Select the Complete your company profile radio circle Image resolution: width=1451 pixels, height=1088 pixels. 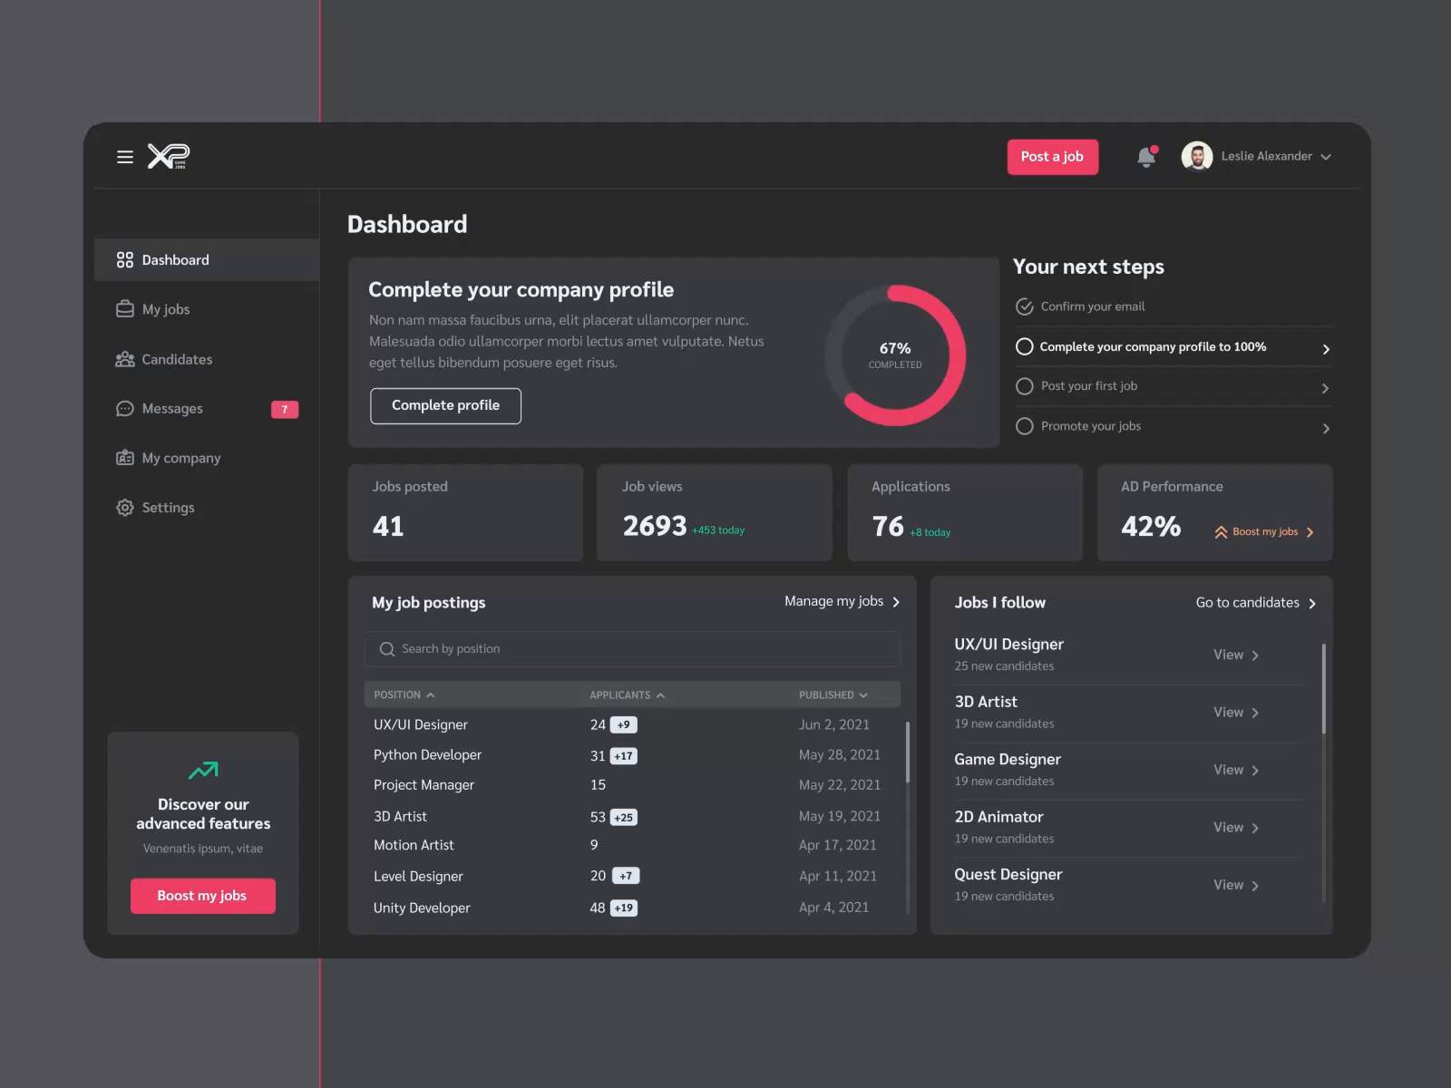coord(1025,346)
